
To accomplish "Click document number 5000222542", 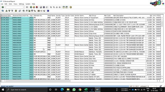I will [x=21, y=52].
